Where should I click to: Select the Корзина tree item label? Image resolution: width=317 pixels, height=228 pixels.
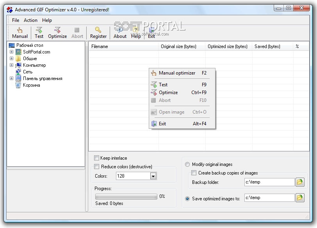point(31,85)
